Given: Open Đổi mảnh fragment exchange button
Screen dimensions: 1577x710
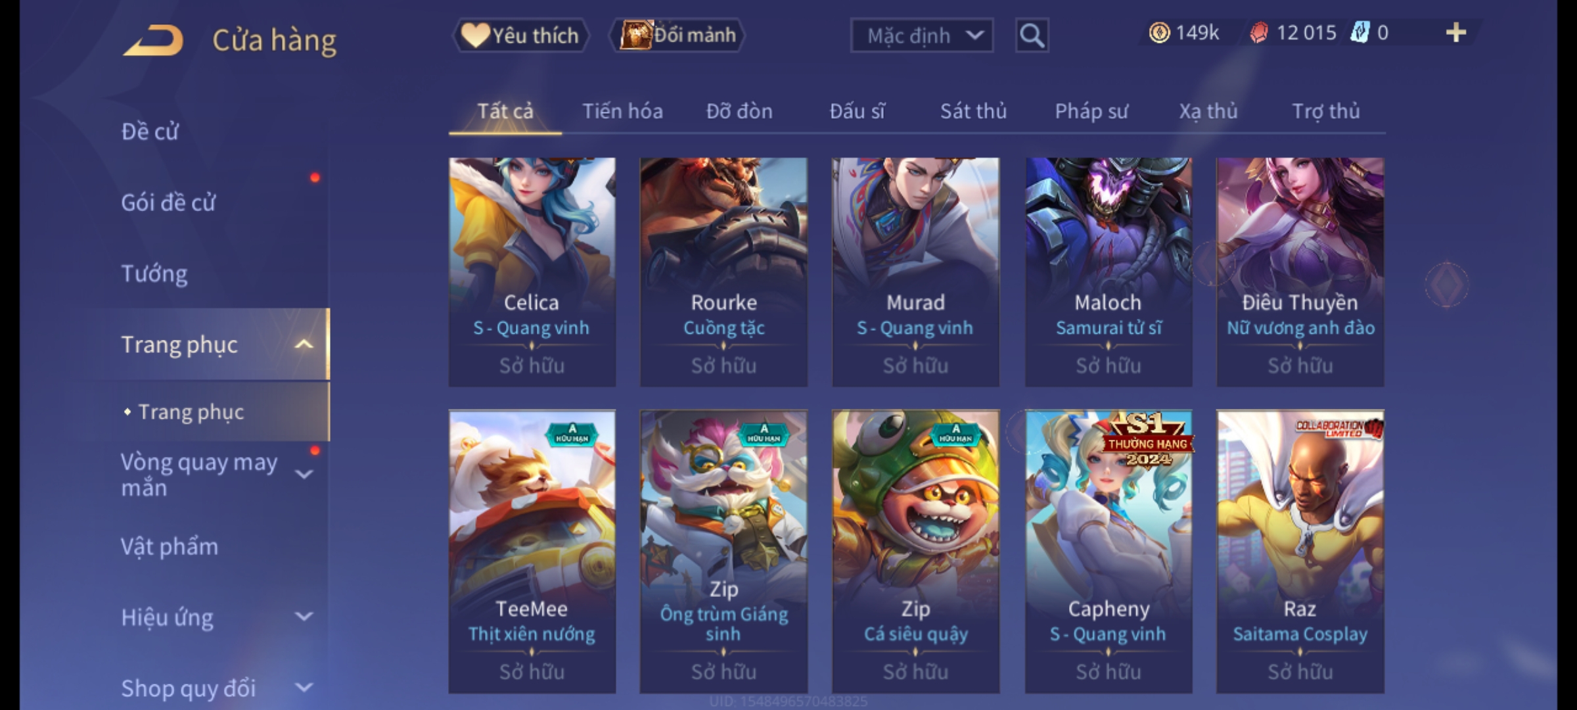Looking at the screenshot, I should [x=678, y=35].
